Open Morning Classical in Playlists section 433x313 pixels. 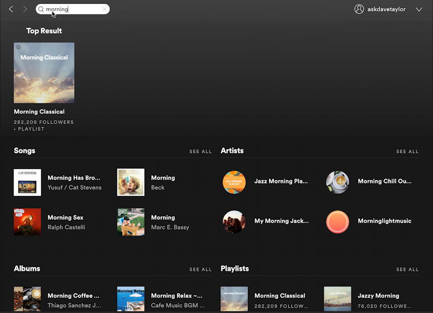pyautogui.click(x=280, y=296)
